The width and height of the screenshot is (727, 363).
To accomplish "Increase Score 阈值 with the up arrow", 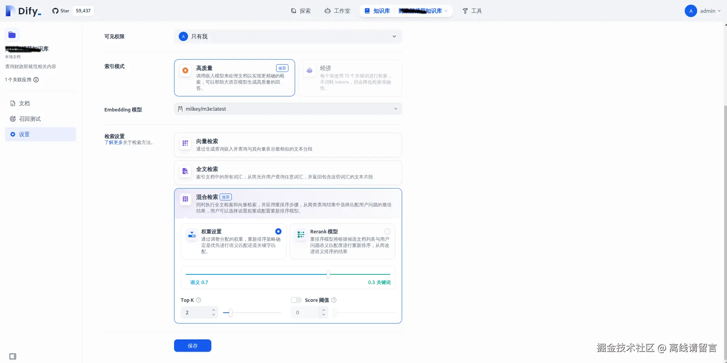I will tap(324, 310).
